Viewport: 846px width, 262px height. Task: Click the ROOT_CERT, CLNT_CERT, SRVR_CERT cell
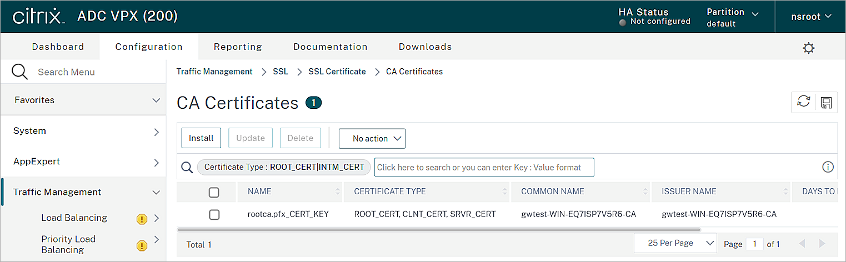pyautogui.click(x=425, y=214)
